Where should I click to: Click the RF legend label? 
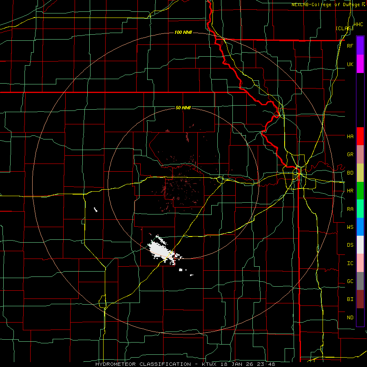[x=350, y=46]
